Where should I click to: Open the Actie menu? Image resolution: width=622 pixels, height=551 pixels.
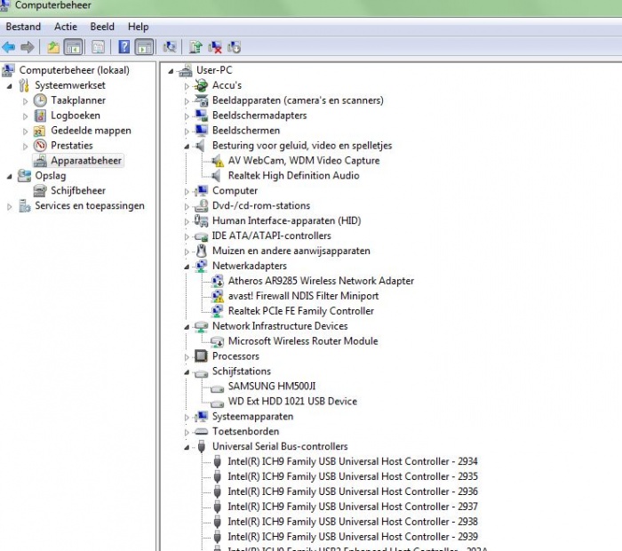click(65, 27)
